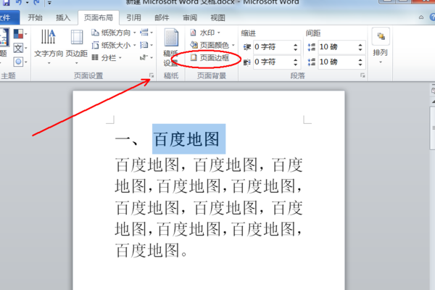The image size is (435, 290).
Task: Open the 排列 arrange menu
Action: click(x=381, y=46)
